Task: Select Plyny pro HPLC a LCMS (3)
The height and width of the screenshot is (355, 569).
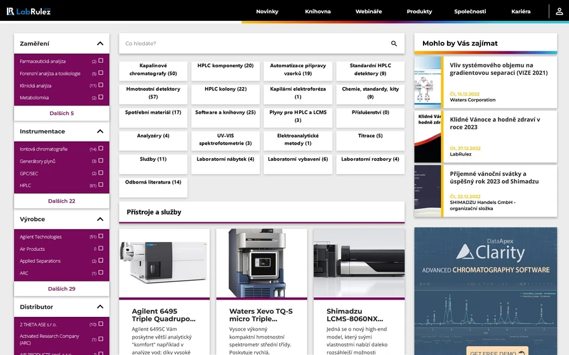Action: (298, 117)
